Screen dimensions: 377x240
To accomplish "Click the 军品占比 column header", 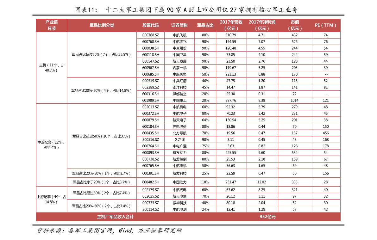I will click(205, 25).
